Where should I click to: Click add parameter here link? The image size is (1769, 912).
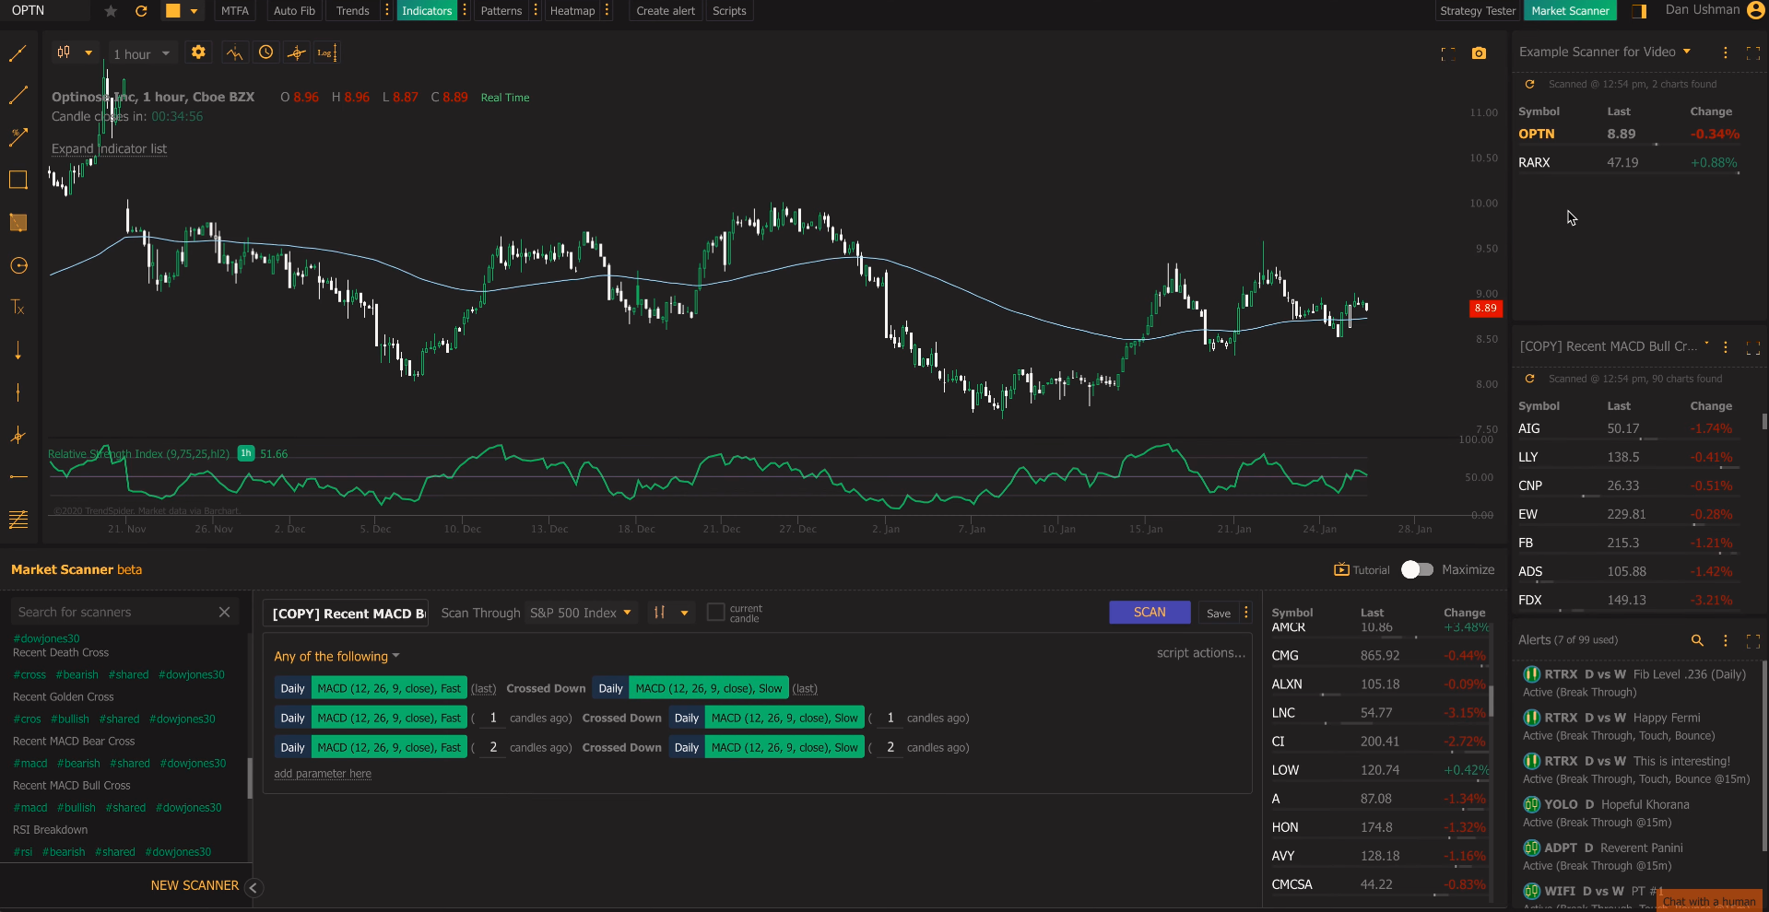323,774
